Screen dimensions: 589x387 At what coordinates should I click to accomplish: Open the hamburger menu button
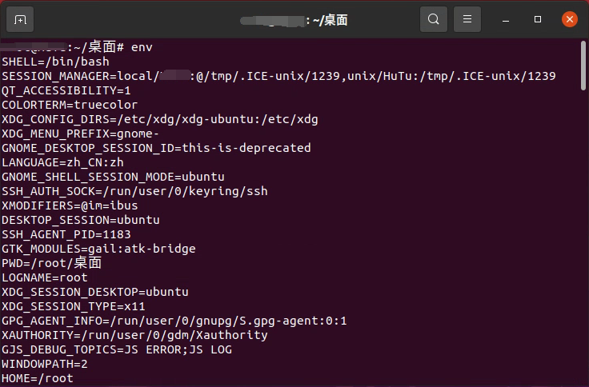[x=467, y=19]
